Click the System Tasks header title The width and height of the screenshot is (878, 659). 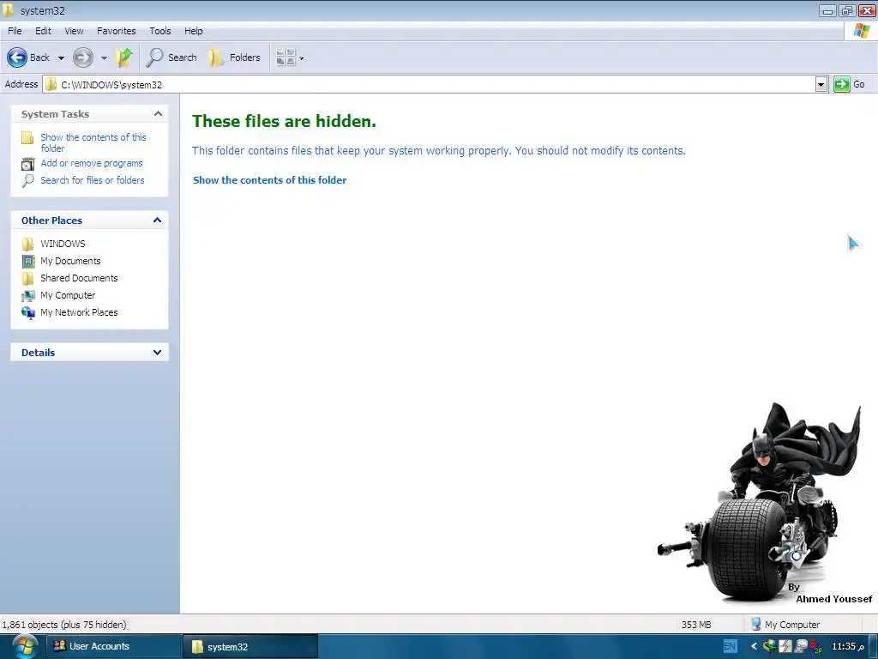(x=55, y=114)
